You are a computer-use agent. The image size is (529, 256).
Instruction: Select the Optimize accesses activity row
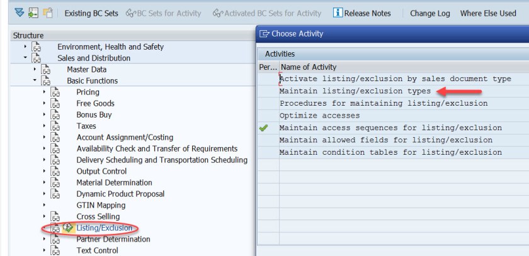tap(320, 116)
